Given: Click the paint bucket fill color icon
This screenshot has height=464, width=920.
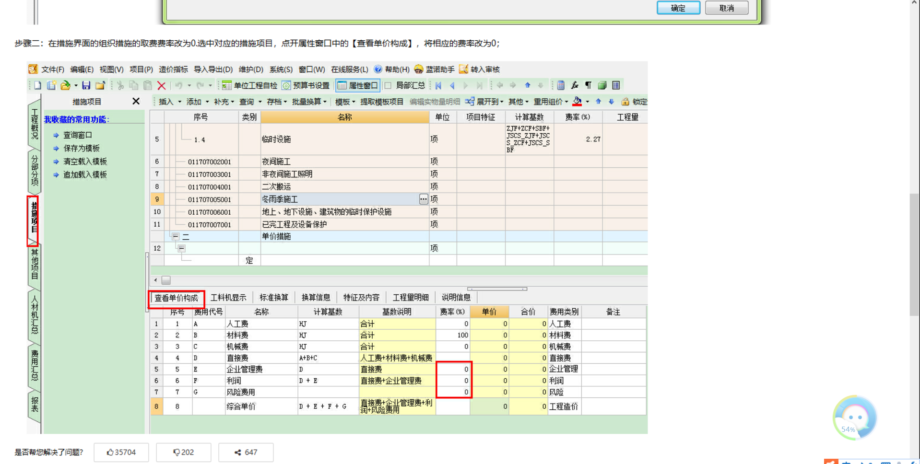Looking at the screenshot, I should tap(577, 102).
